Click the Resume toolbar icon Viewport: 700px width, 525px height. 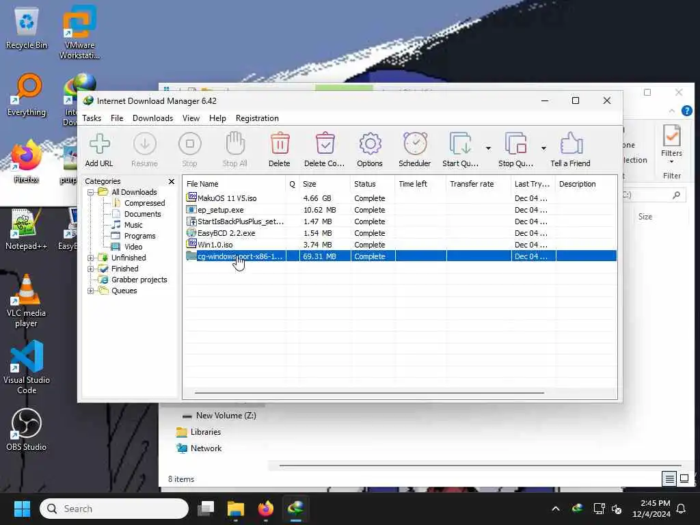145,144
